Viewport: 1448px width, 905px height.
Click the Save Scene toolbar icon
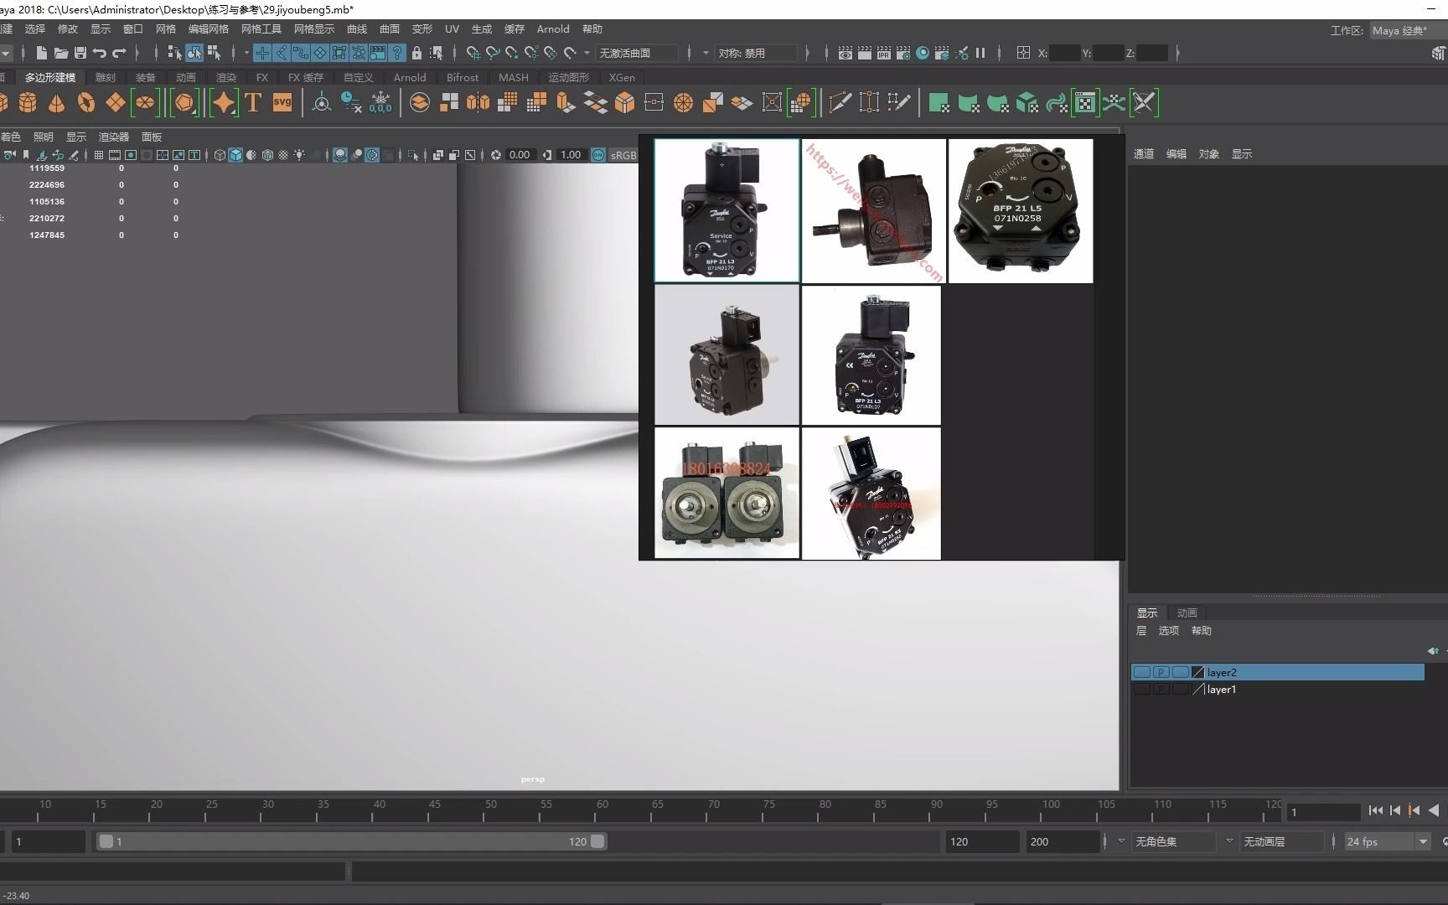coord(80,53)
